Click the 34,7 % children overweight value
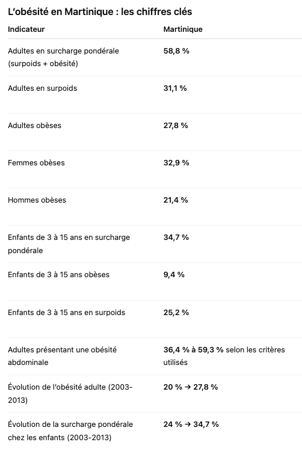302x457 pixels. [x=176, y=238]
